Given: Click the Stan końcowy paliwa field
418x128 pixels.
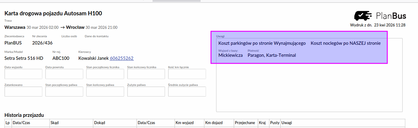Looking at the screenshot, I should tap(105, 92).
